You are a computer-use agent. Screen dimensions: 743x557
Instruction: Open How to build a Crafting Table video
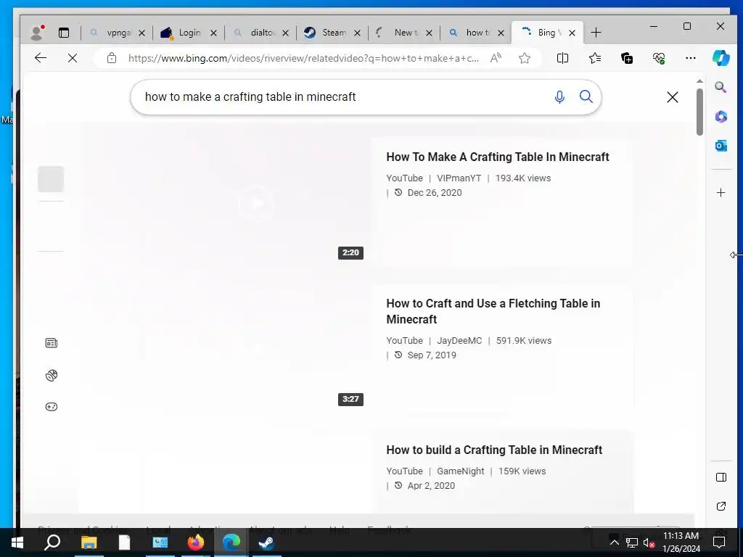(494, 450)
